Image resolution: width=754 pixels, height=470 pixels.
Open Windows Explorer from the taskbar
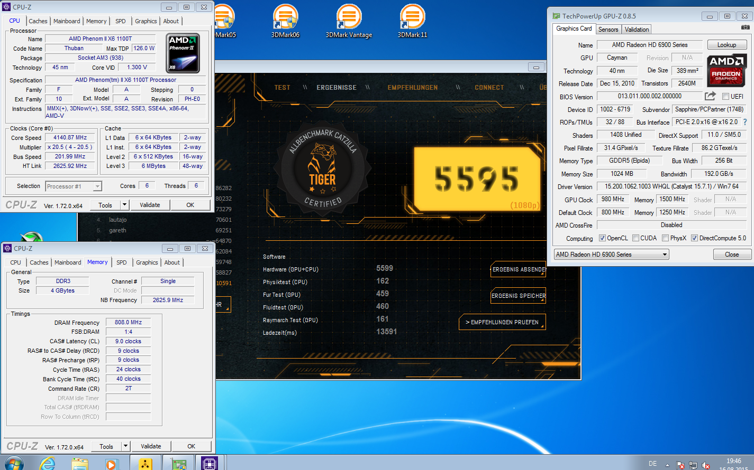pyautogui.click(x=80, y=463)
